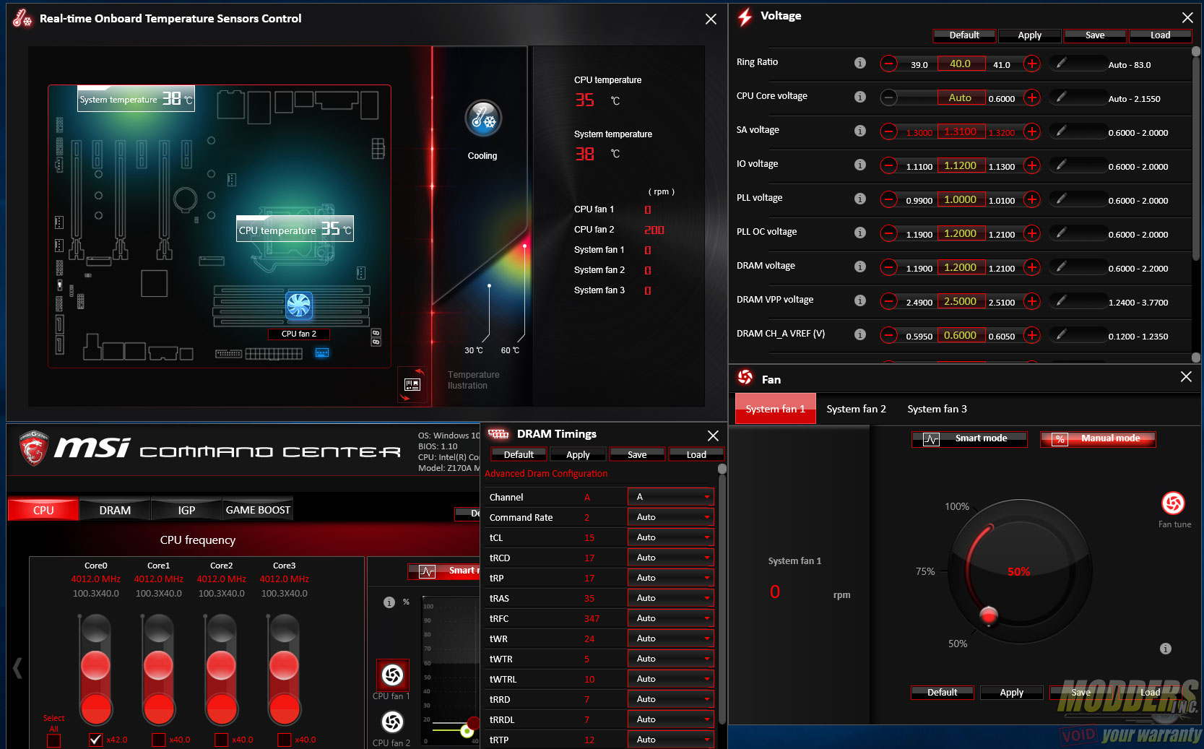Click the CPU Core voltage Auto field

(961, 98)
